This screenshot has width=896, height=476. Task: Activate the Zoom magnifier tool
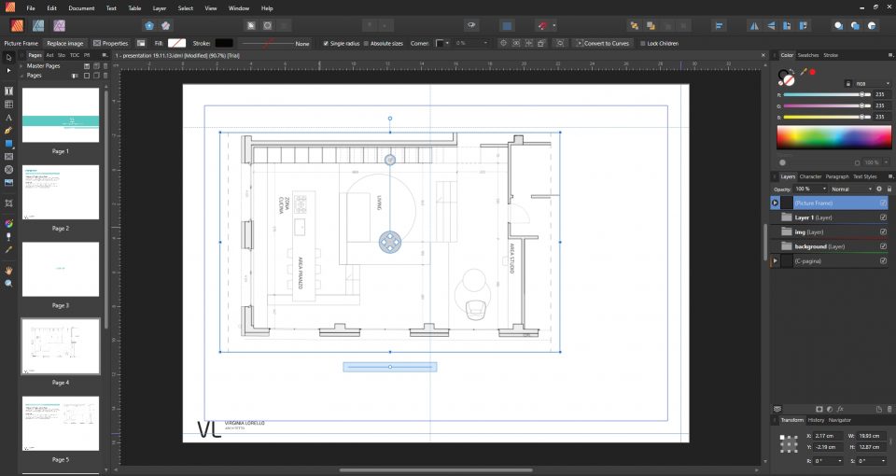(x=9, y=283)
